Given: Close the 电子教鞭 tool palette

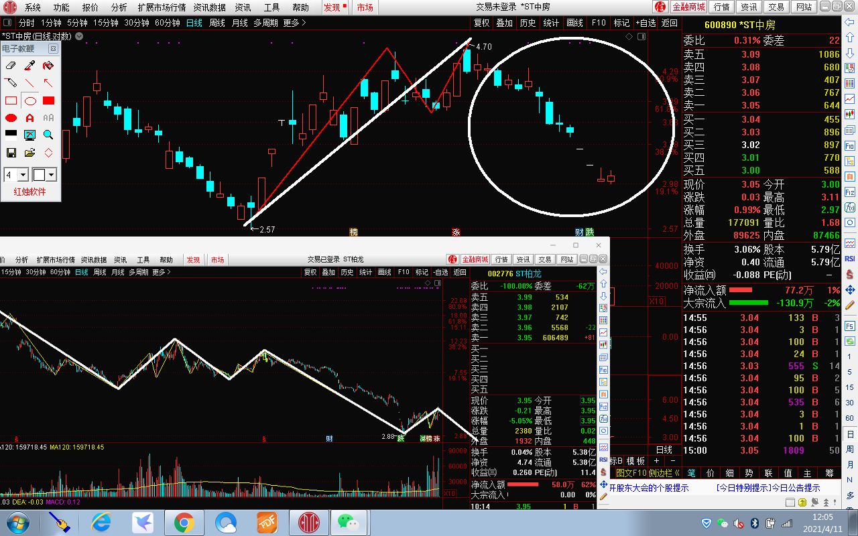Looking at the screenshot, I should (x=53, y=49).
